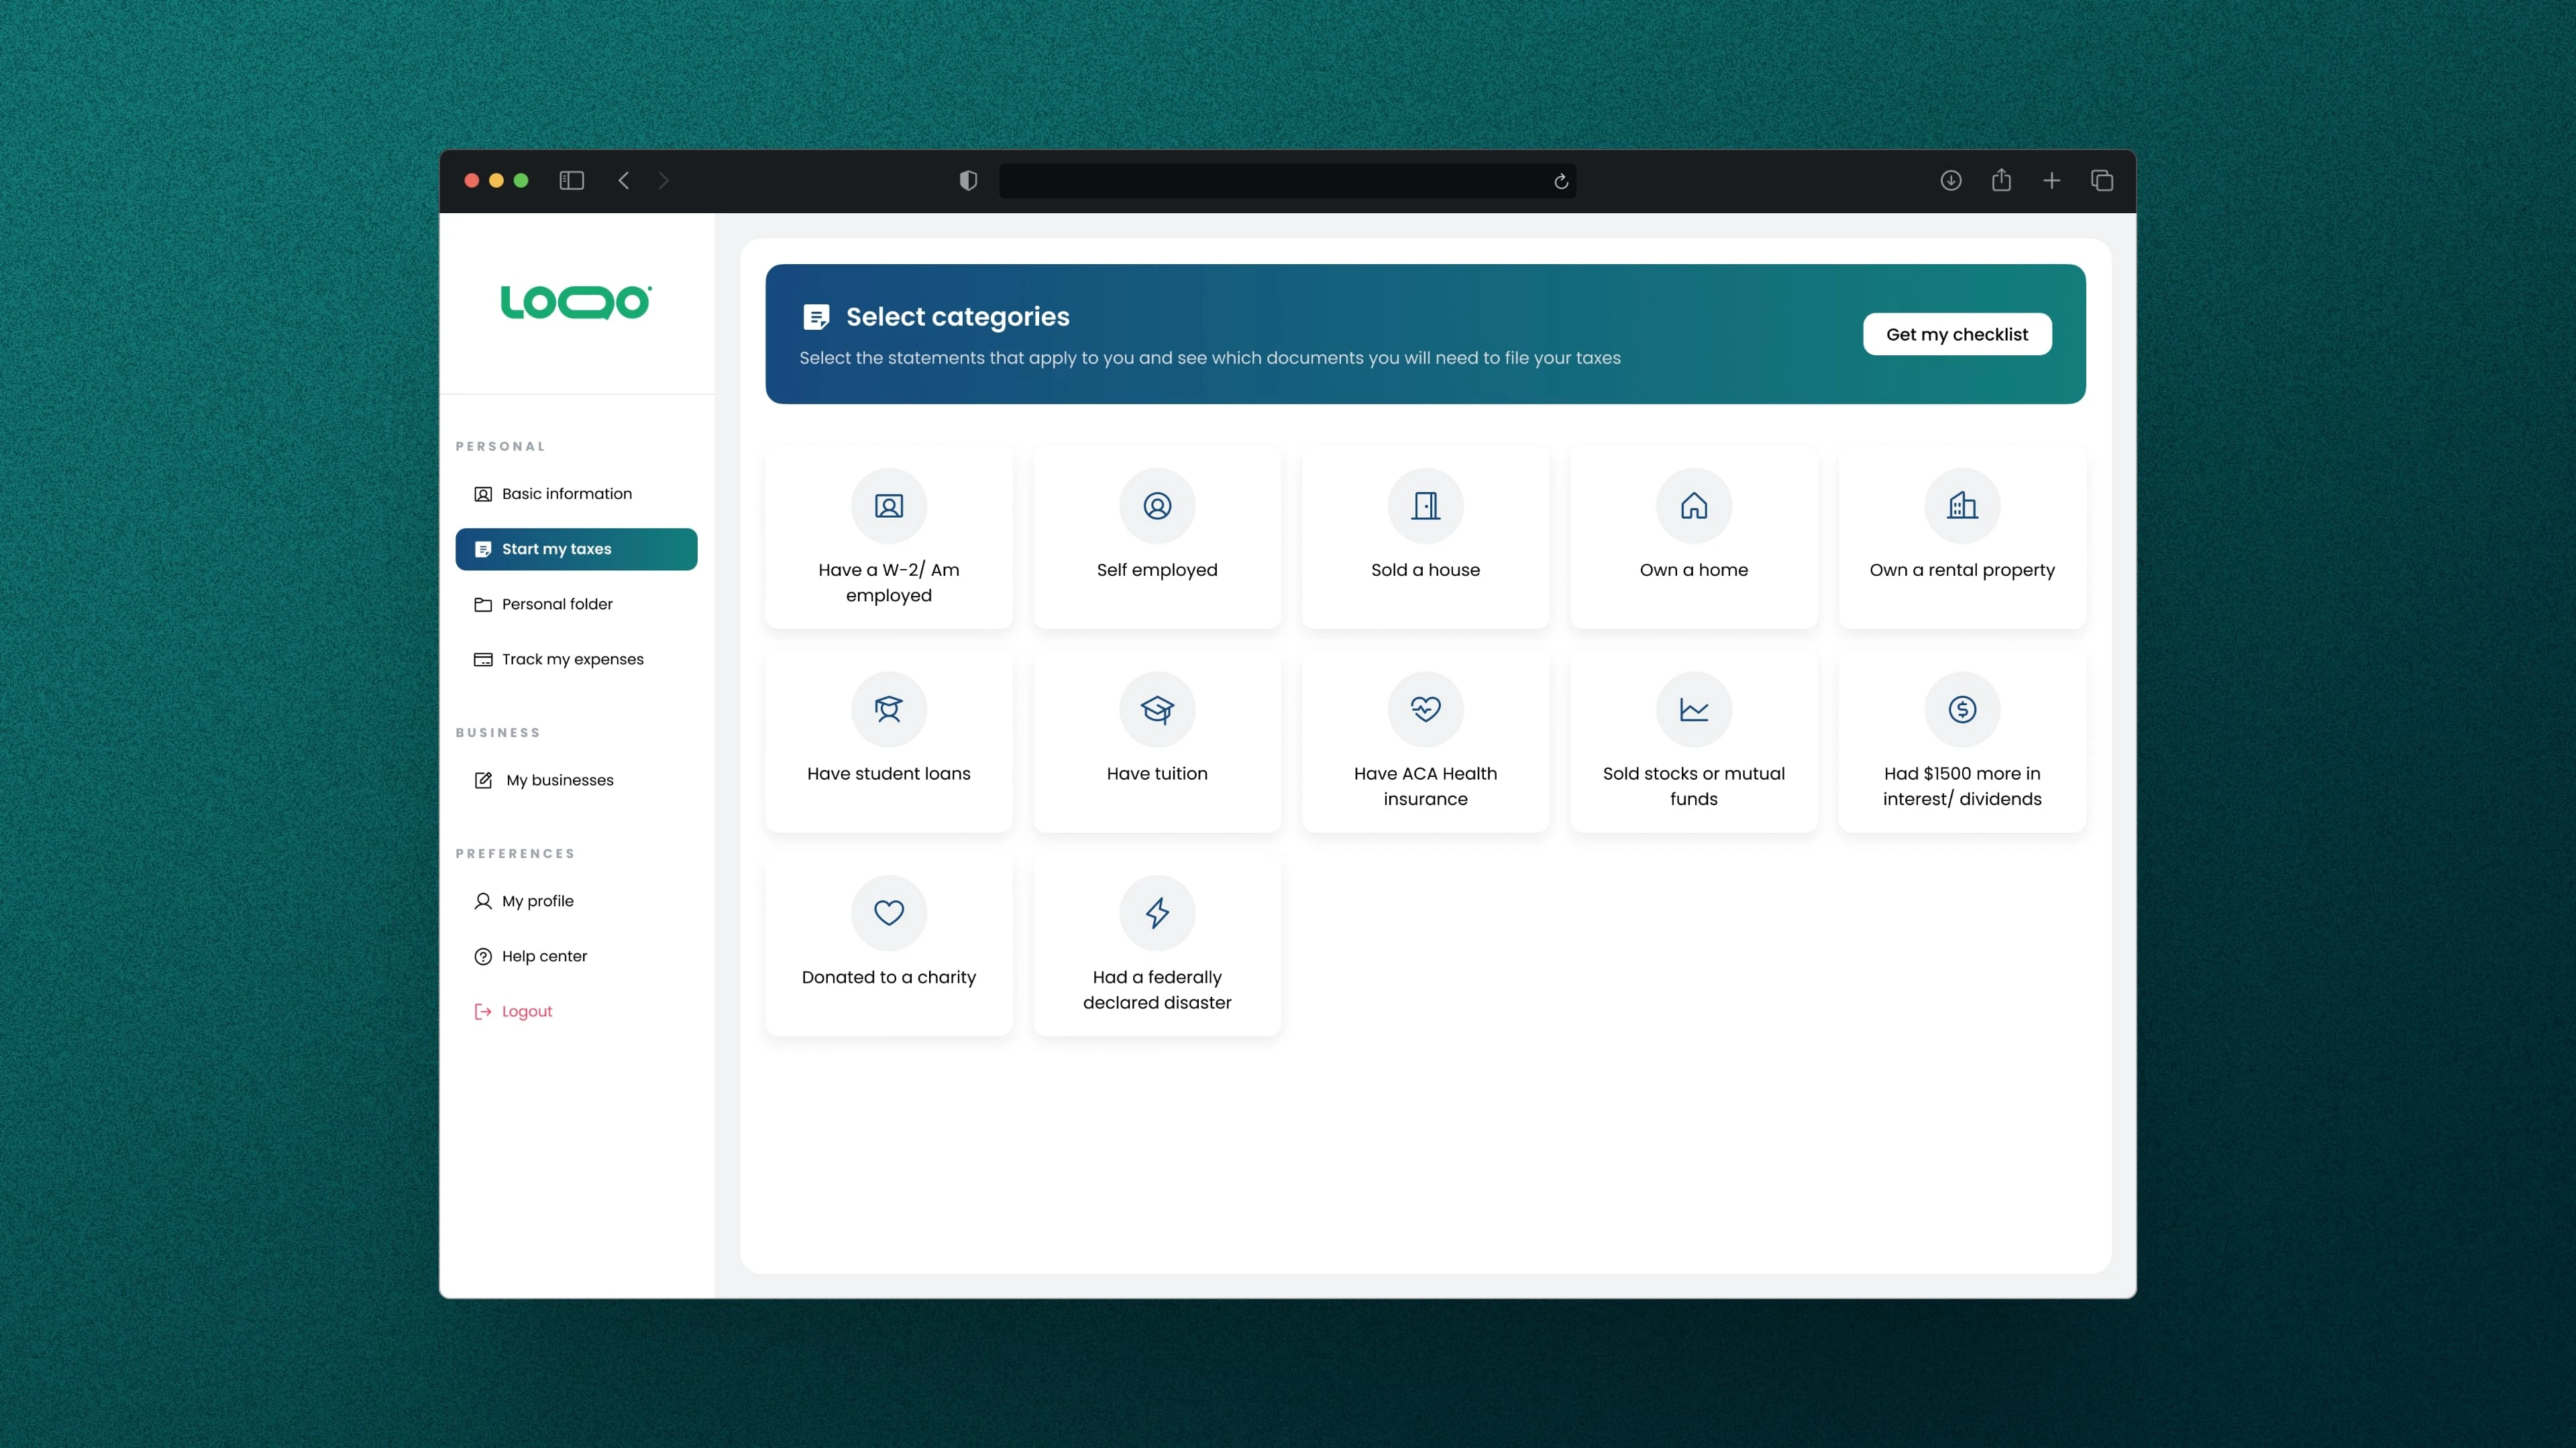Viewport: 2576px width, 1448px height.
Task: Pick the Donated to a charity heart icon
Action: (888, 912)
